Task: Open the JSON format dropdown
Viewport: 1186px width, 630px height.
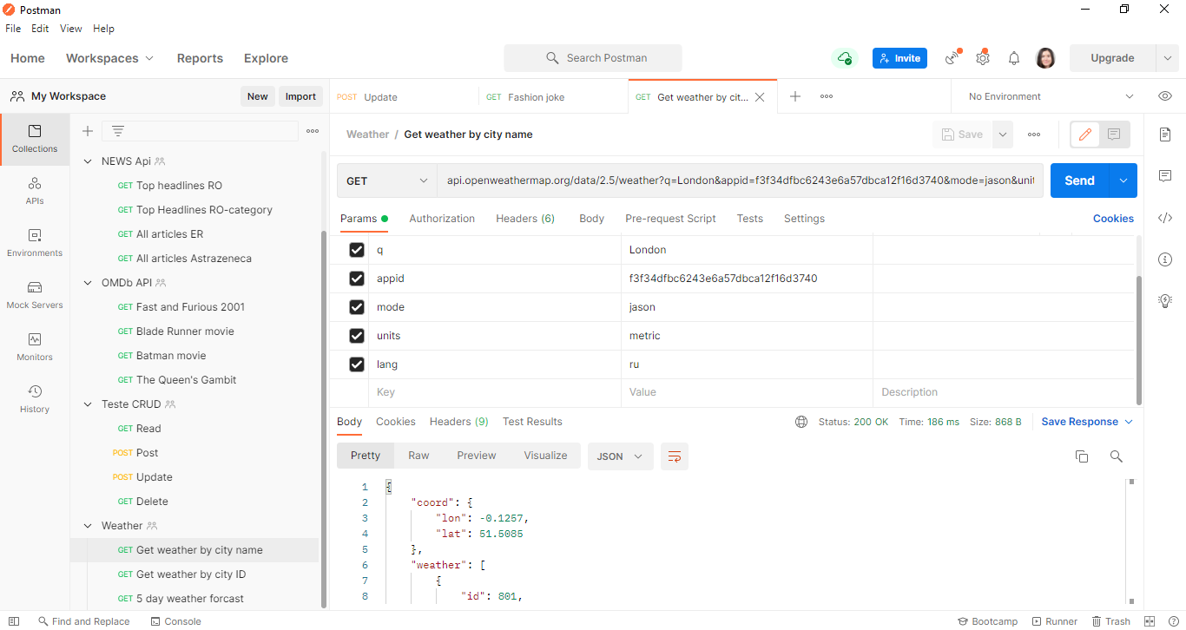Action: (620, 456)
